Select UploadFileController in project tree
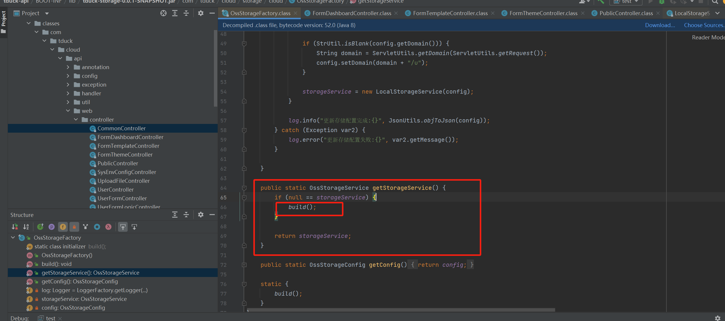Viewport: 725px width, 321px height. (x=124, y=181)
